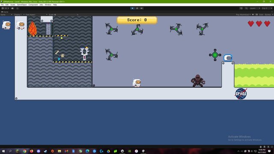
Task: Toggle the Stats button
Action: coord(261,15)
